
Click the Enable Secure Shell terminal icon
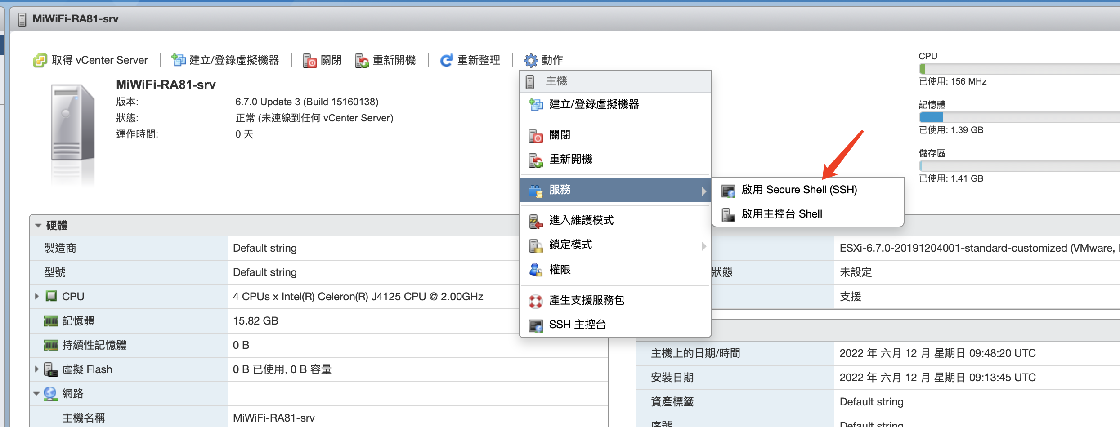(728, 191)
